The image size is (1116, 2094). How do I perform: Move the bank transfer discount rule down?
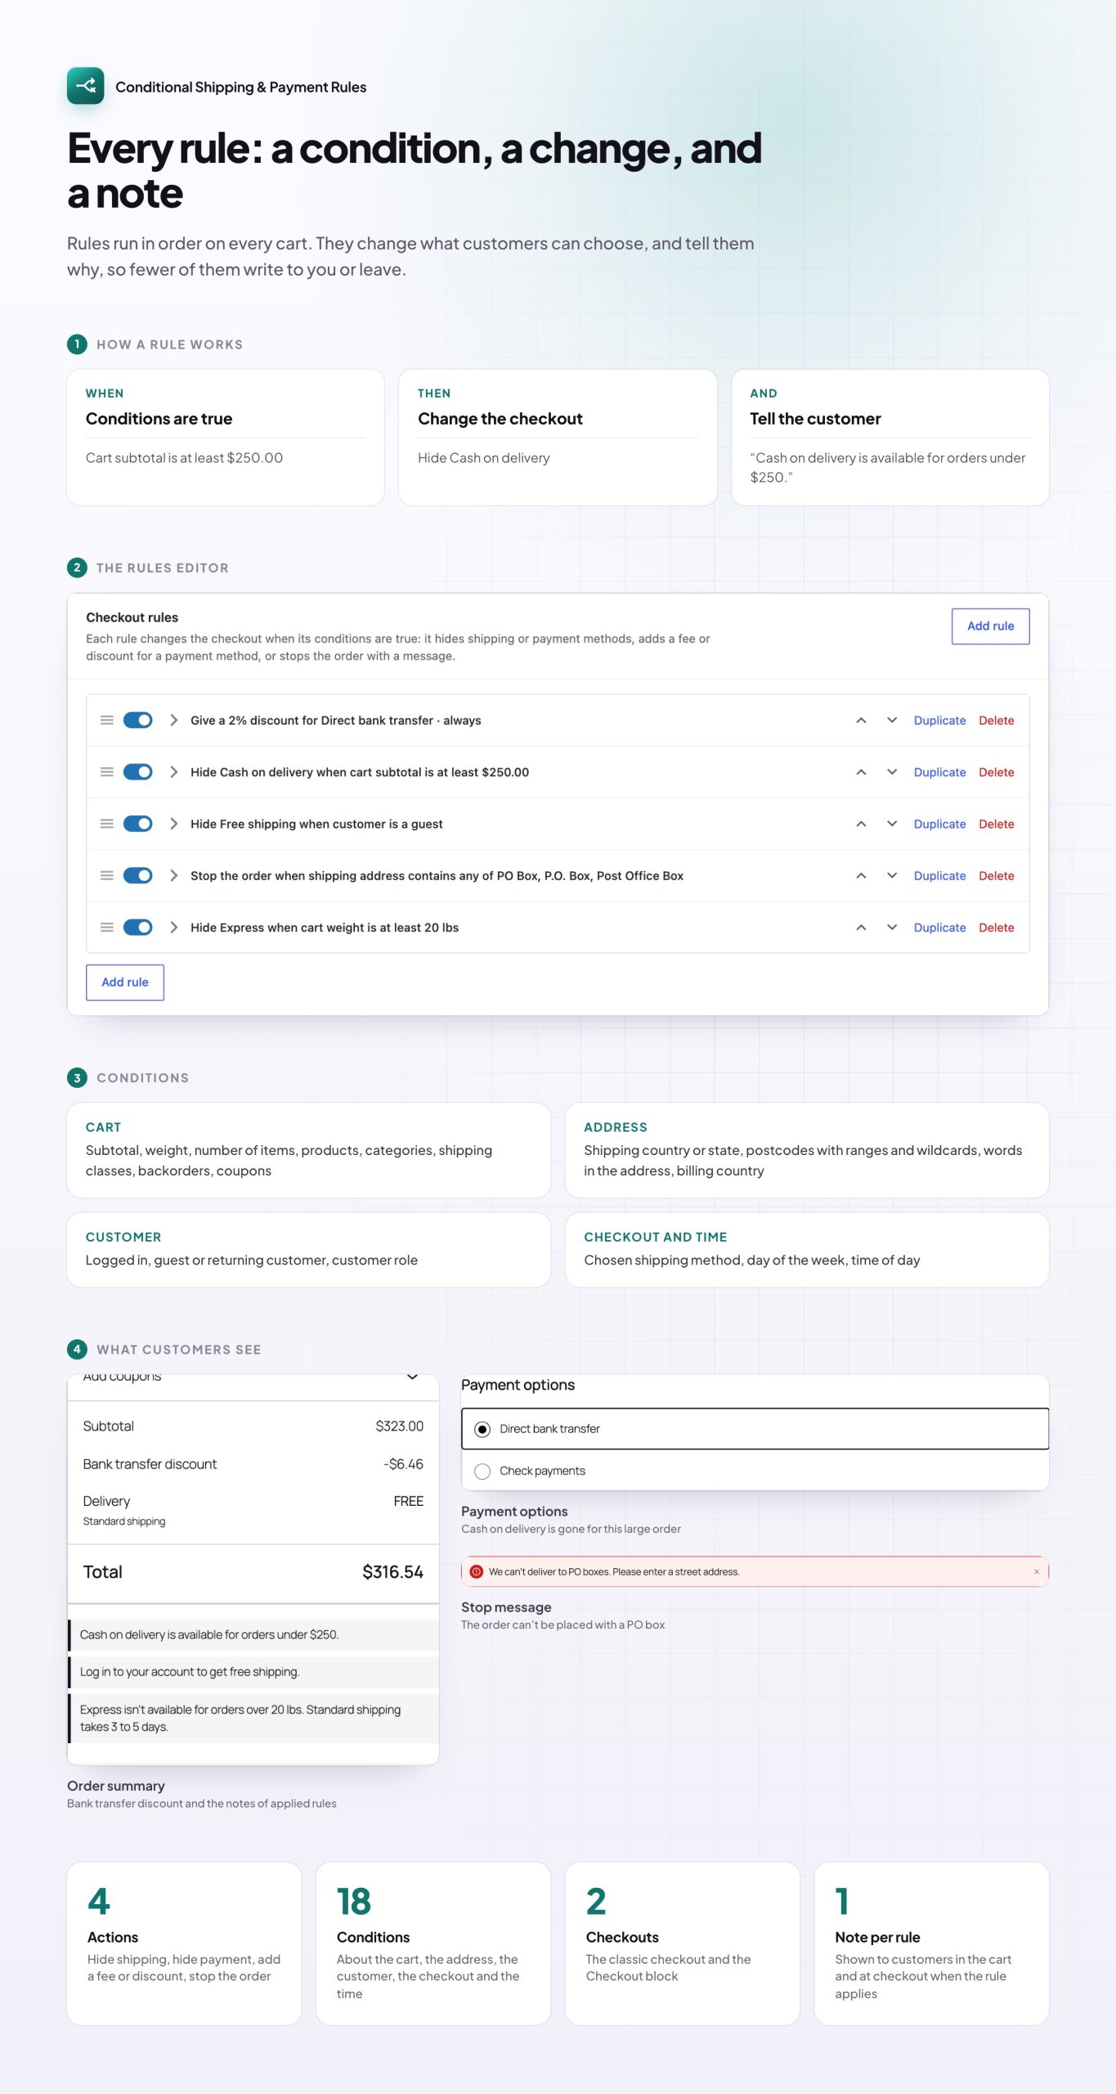(892, 720)
